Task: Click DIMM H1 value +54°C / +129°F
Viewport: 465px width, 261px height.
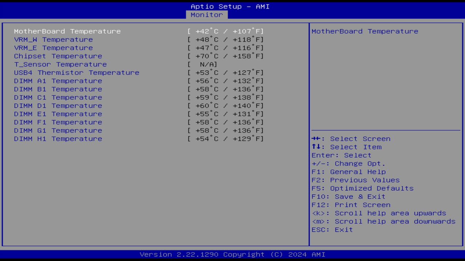Action: tap(226, 139)
